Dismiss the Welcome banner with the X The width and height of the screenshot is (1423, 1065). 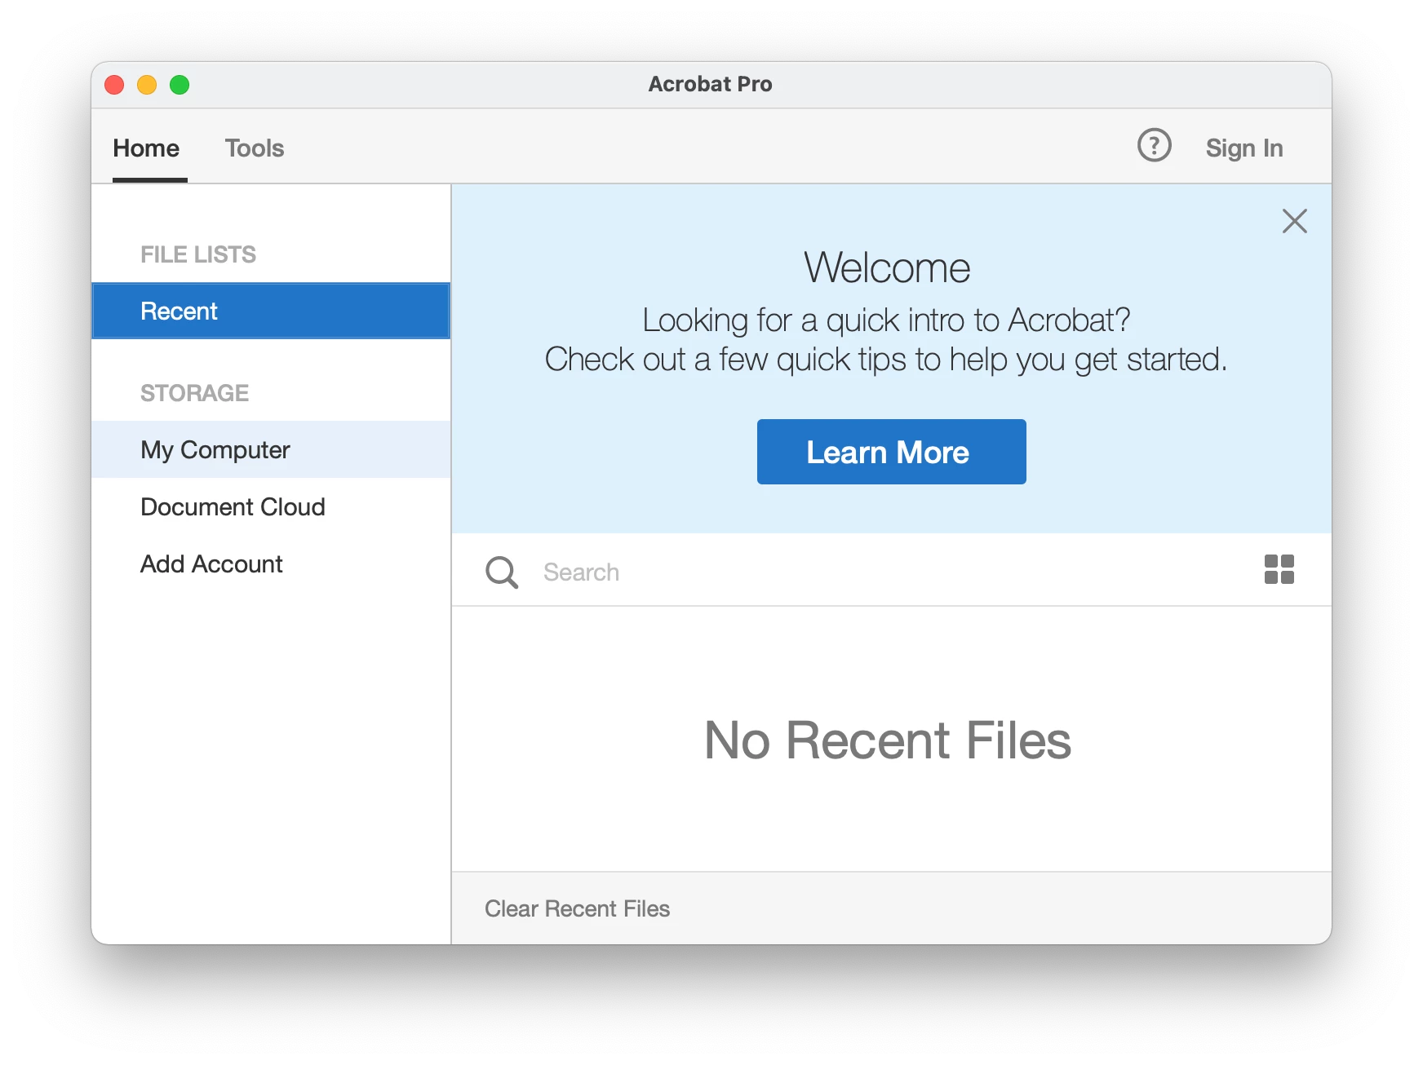pyautogui.click(x=1294, y=221)
